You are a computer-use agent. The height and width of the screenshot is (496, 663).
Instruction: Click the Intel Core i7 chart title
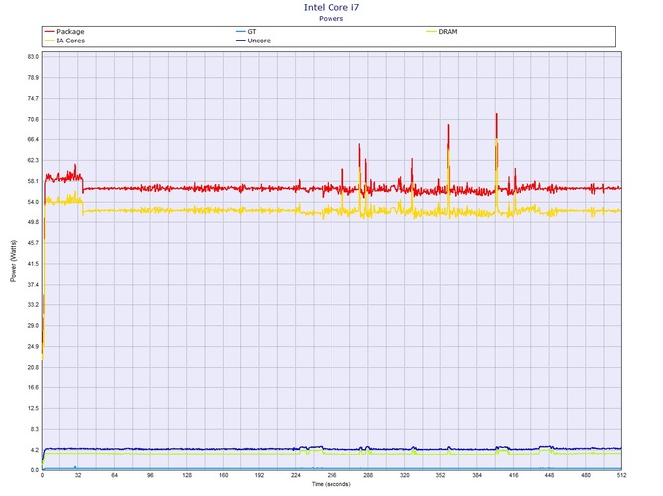pos(331,7)
